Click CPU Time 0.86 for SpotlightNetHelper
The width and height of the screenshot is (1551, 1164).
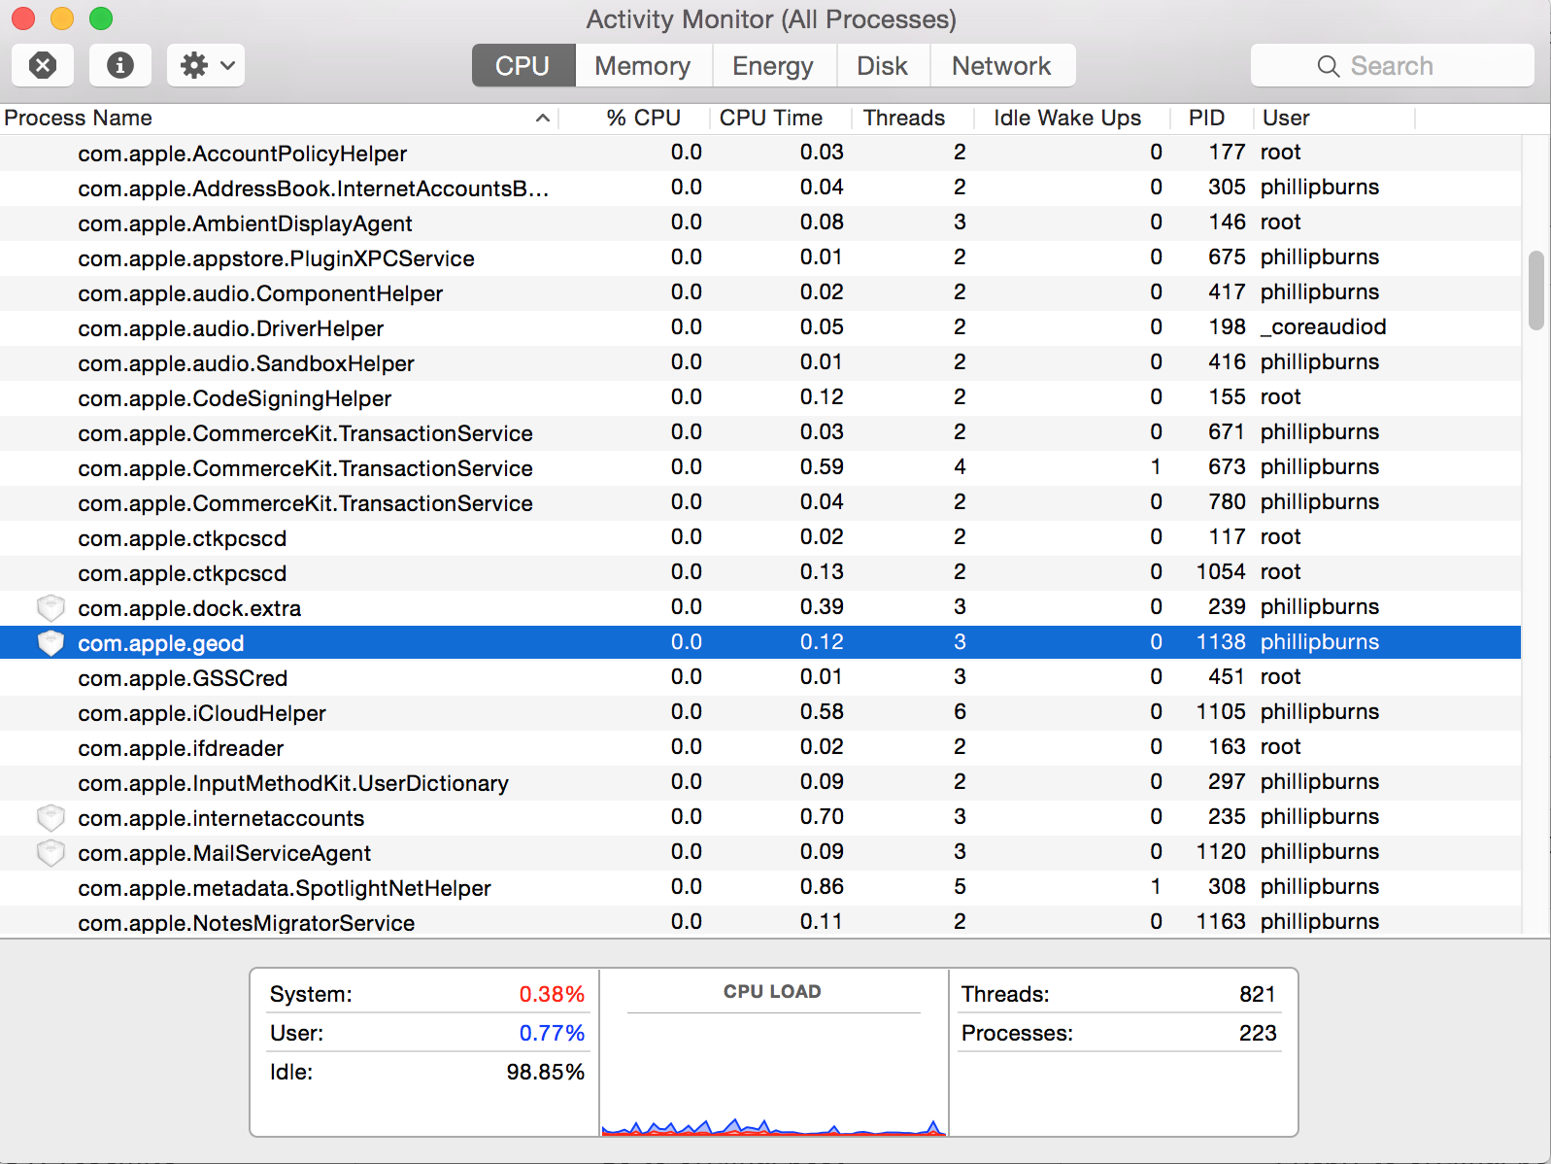[x=822, y=887]
